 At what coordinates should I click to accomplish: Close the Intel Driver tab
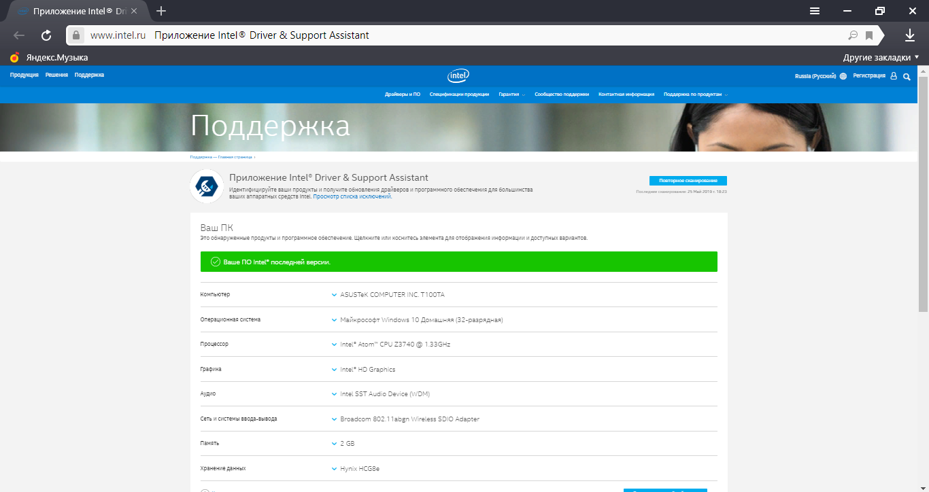134,12
